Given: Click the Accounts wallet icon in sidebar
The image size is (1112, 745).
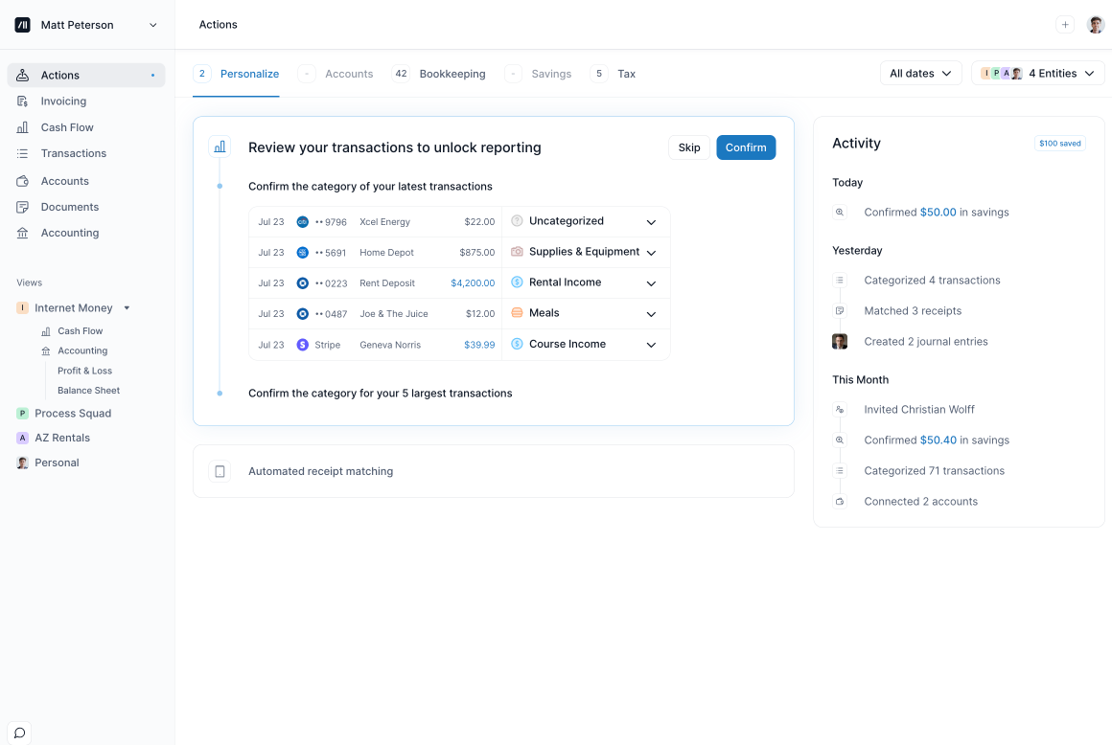Looking at the screenshot, I should 23,181.
